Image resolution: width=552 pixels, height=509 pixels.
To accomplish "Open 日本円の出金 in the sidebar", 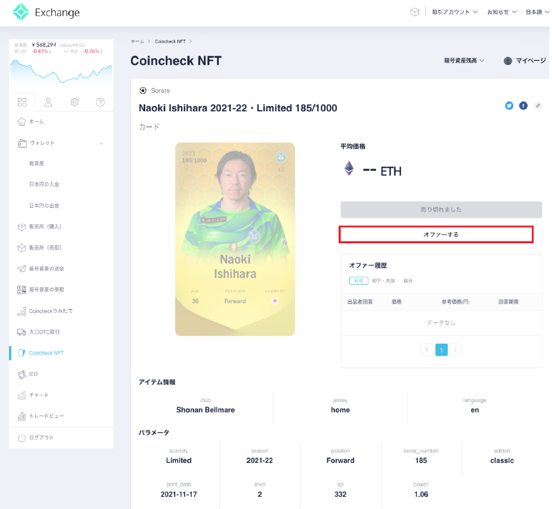I will pos(44,206).
